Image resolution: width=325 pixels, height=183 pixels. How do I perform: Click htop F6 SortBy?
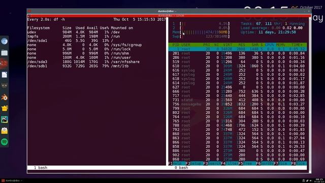click(265, 164)
